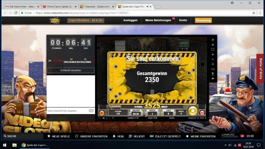Open the racing flags icon in sidebar

pyautogui.click(x=213, y=69)
